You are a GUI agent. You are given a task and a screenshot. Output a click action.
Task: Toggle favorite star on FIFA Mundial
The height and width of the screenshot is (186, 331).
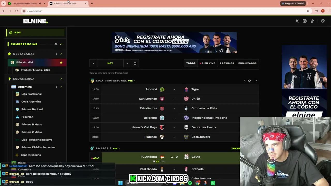point(61,63)
